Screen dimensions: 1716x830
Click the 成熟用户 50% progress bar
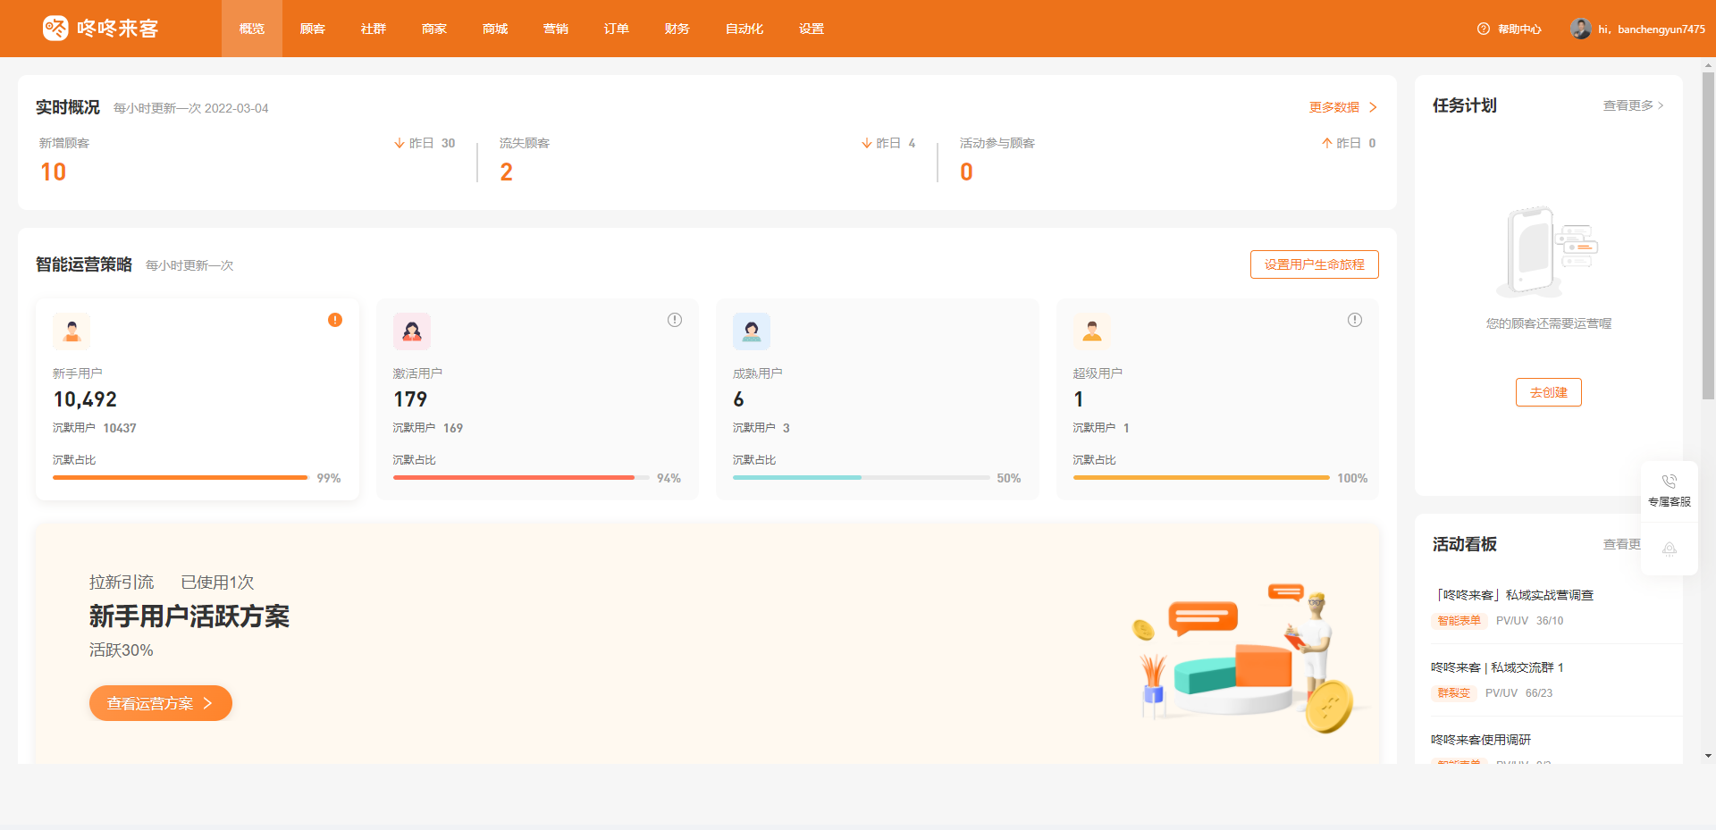861,478
